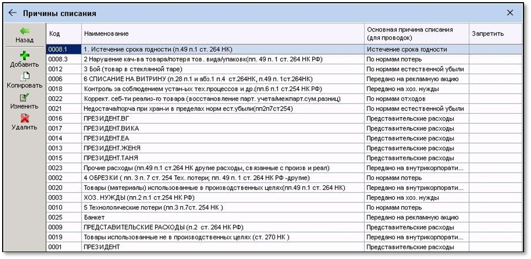
Task: Click the green Назад arrow icon
Action: coord(25,31)
